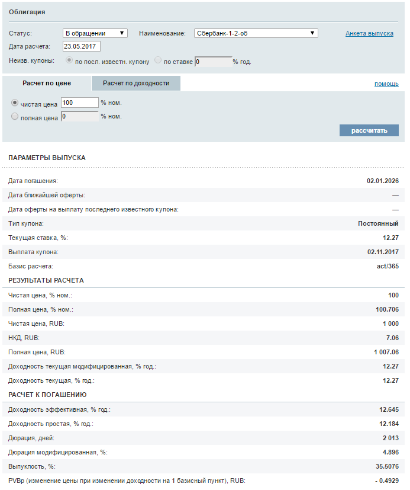Viewport: 410px width, 490px height.
Task: Open the Статус dropdown "В обращении"
Action: click(95, 33)
